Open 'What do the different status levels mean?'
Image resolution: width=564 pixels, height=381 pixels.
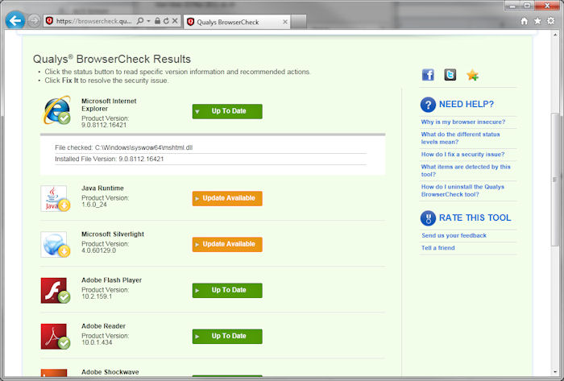tap(460, 138)
